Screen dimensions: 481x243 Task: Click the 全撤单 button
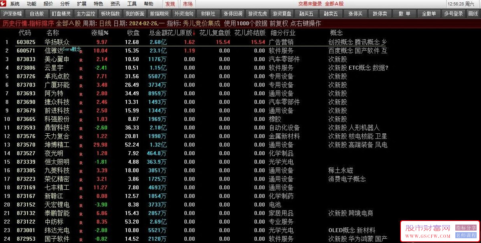tap(429, 14)
